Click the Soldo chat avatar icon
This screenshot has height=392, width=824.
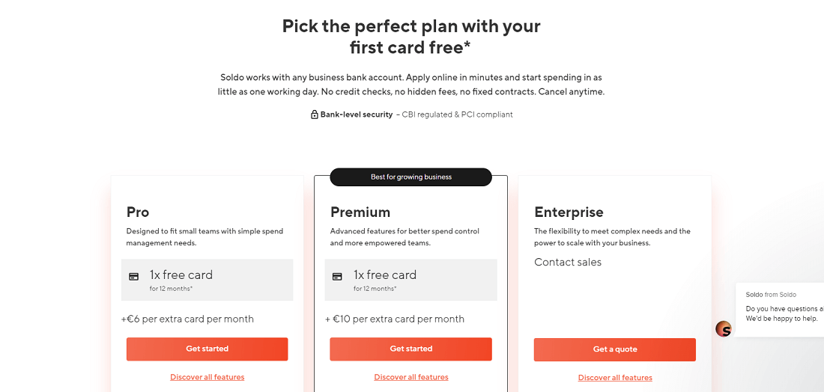(x=724, y=329)
